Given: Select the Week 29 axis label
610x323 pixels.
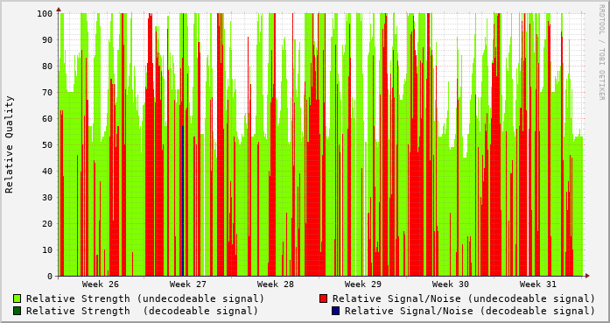Looking at the screenshot, I should click(x=363, y=284).
